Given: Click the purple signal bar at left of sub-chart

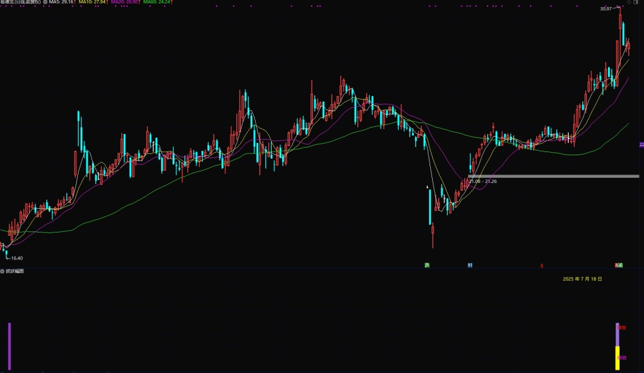Looking at the screenshot, I should (10, 347).
